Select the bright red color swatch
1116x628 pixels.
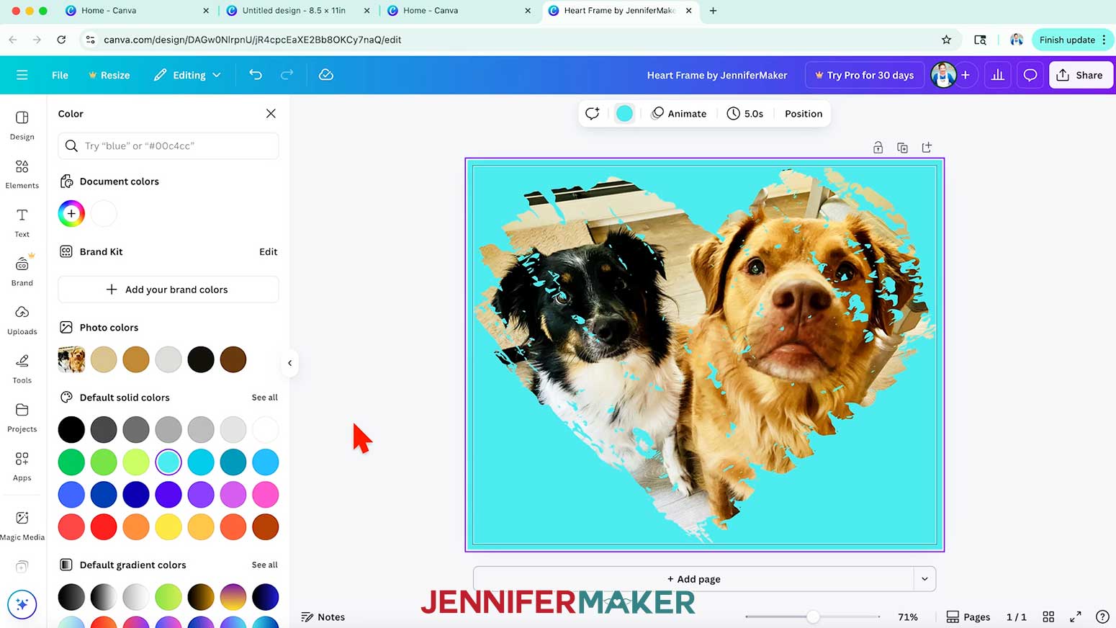coord(104,527)
